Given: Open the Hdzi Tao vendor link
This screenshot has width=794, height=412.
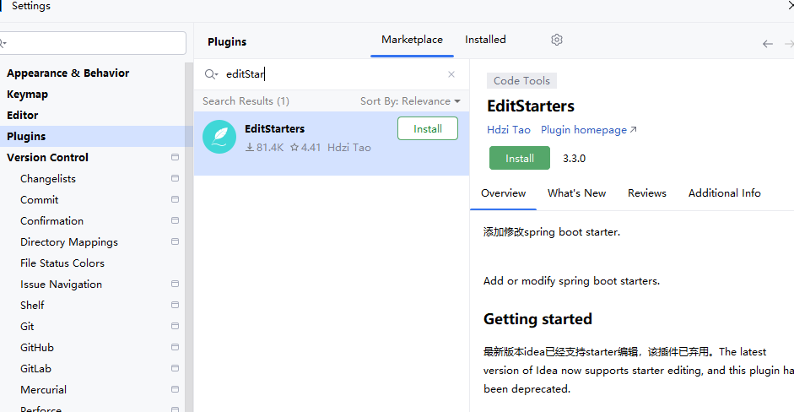Looking at the screenshot, I should click(509, 130).
